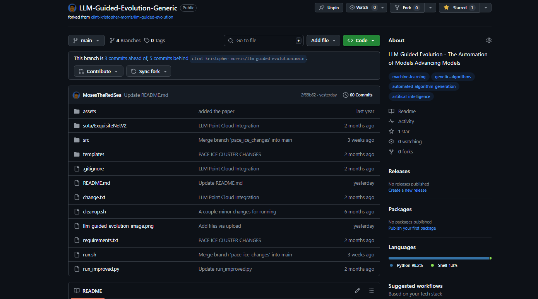Click the automated-algorithm-generation topic tag
This screenshot has width=538, height=299.
coord(424,86)
